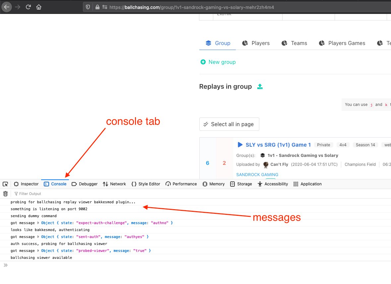Switch to the Inspector devtools tab
The height and width of the screenshot is (284, 391).
click(x=26, y=184)
